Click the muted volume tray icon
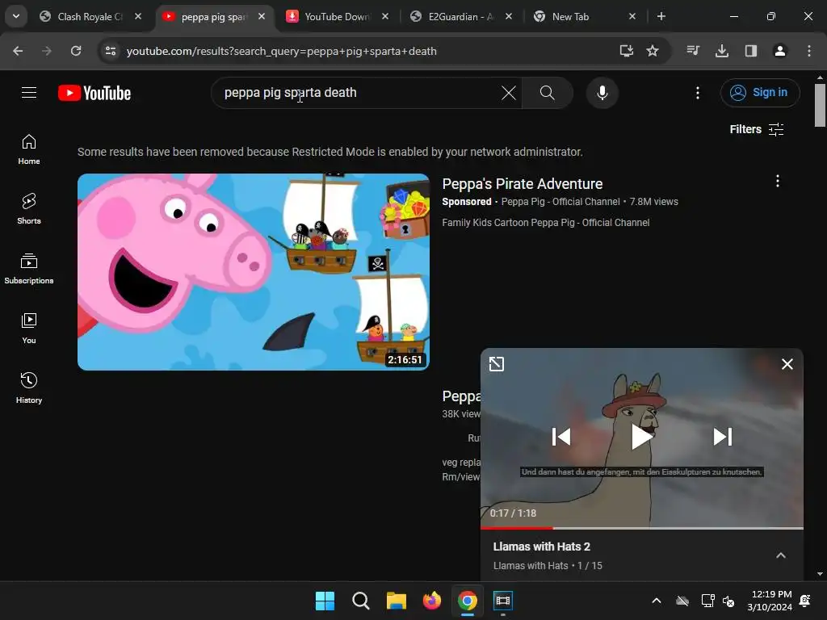Image resolution: width=827 pixels, height=620 pixels. point(728,601)
